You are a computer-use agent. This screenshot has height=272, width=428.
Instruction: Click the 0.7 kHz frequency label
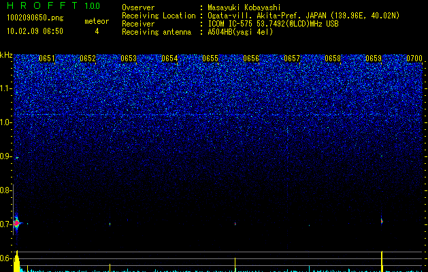(5, 224)
